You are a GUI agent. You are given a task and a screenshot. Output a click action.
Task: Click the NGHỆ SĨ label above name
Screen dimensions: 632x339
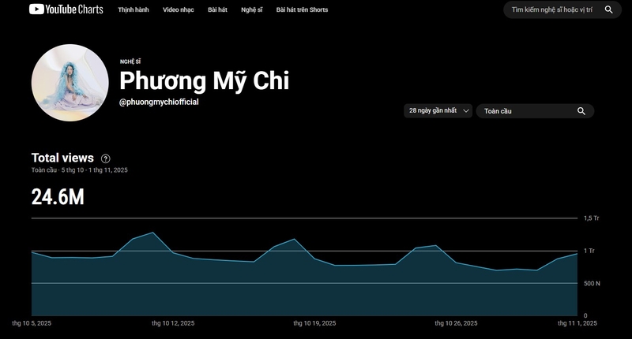coord(130,61)
